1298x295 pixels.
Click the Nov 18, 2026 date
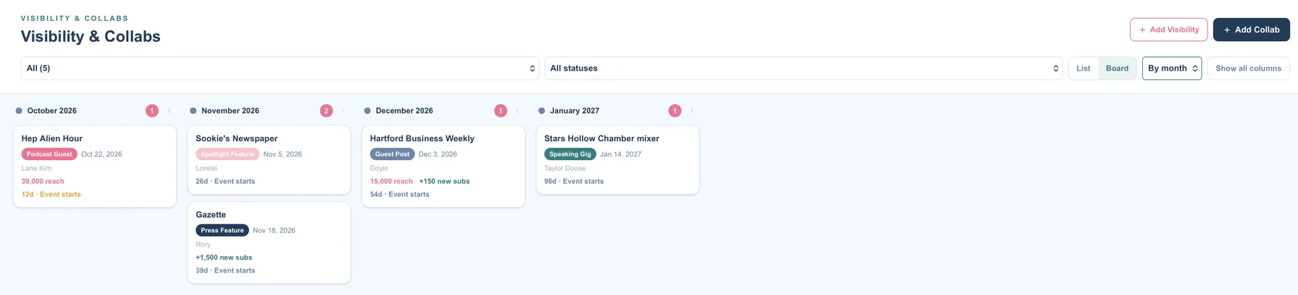[x=274, y=231]
